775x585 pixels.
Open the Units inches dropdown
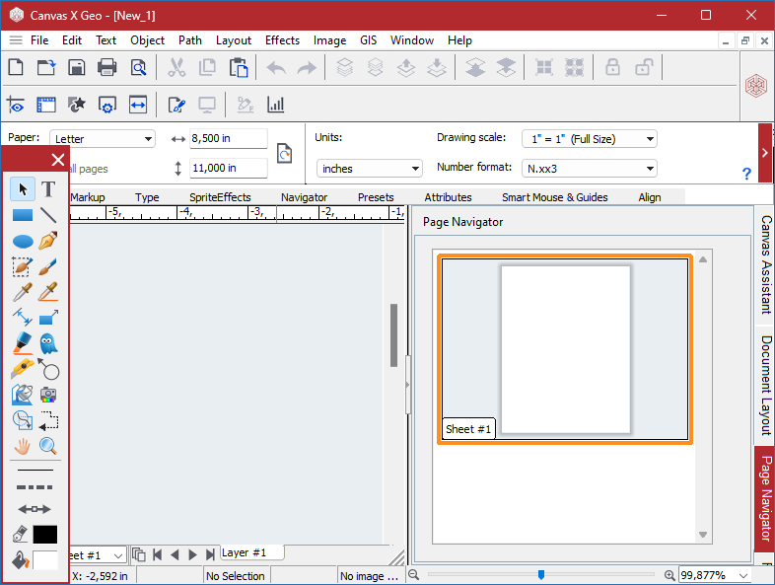click(x=369, y=169)
